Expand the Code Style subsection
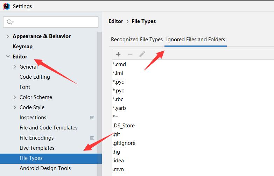 [x=15, y=107]
